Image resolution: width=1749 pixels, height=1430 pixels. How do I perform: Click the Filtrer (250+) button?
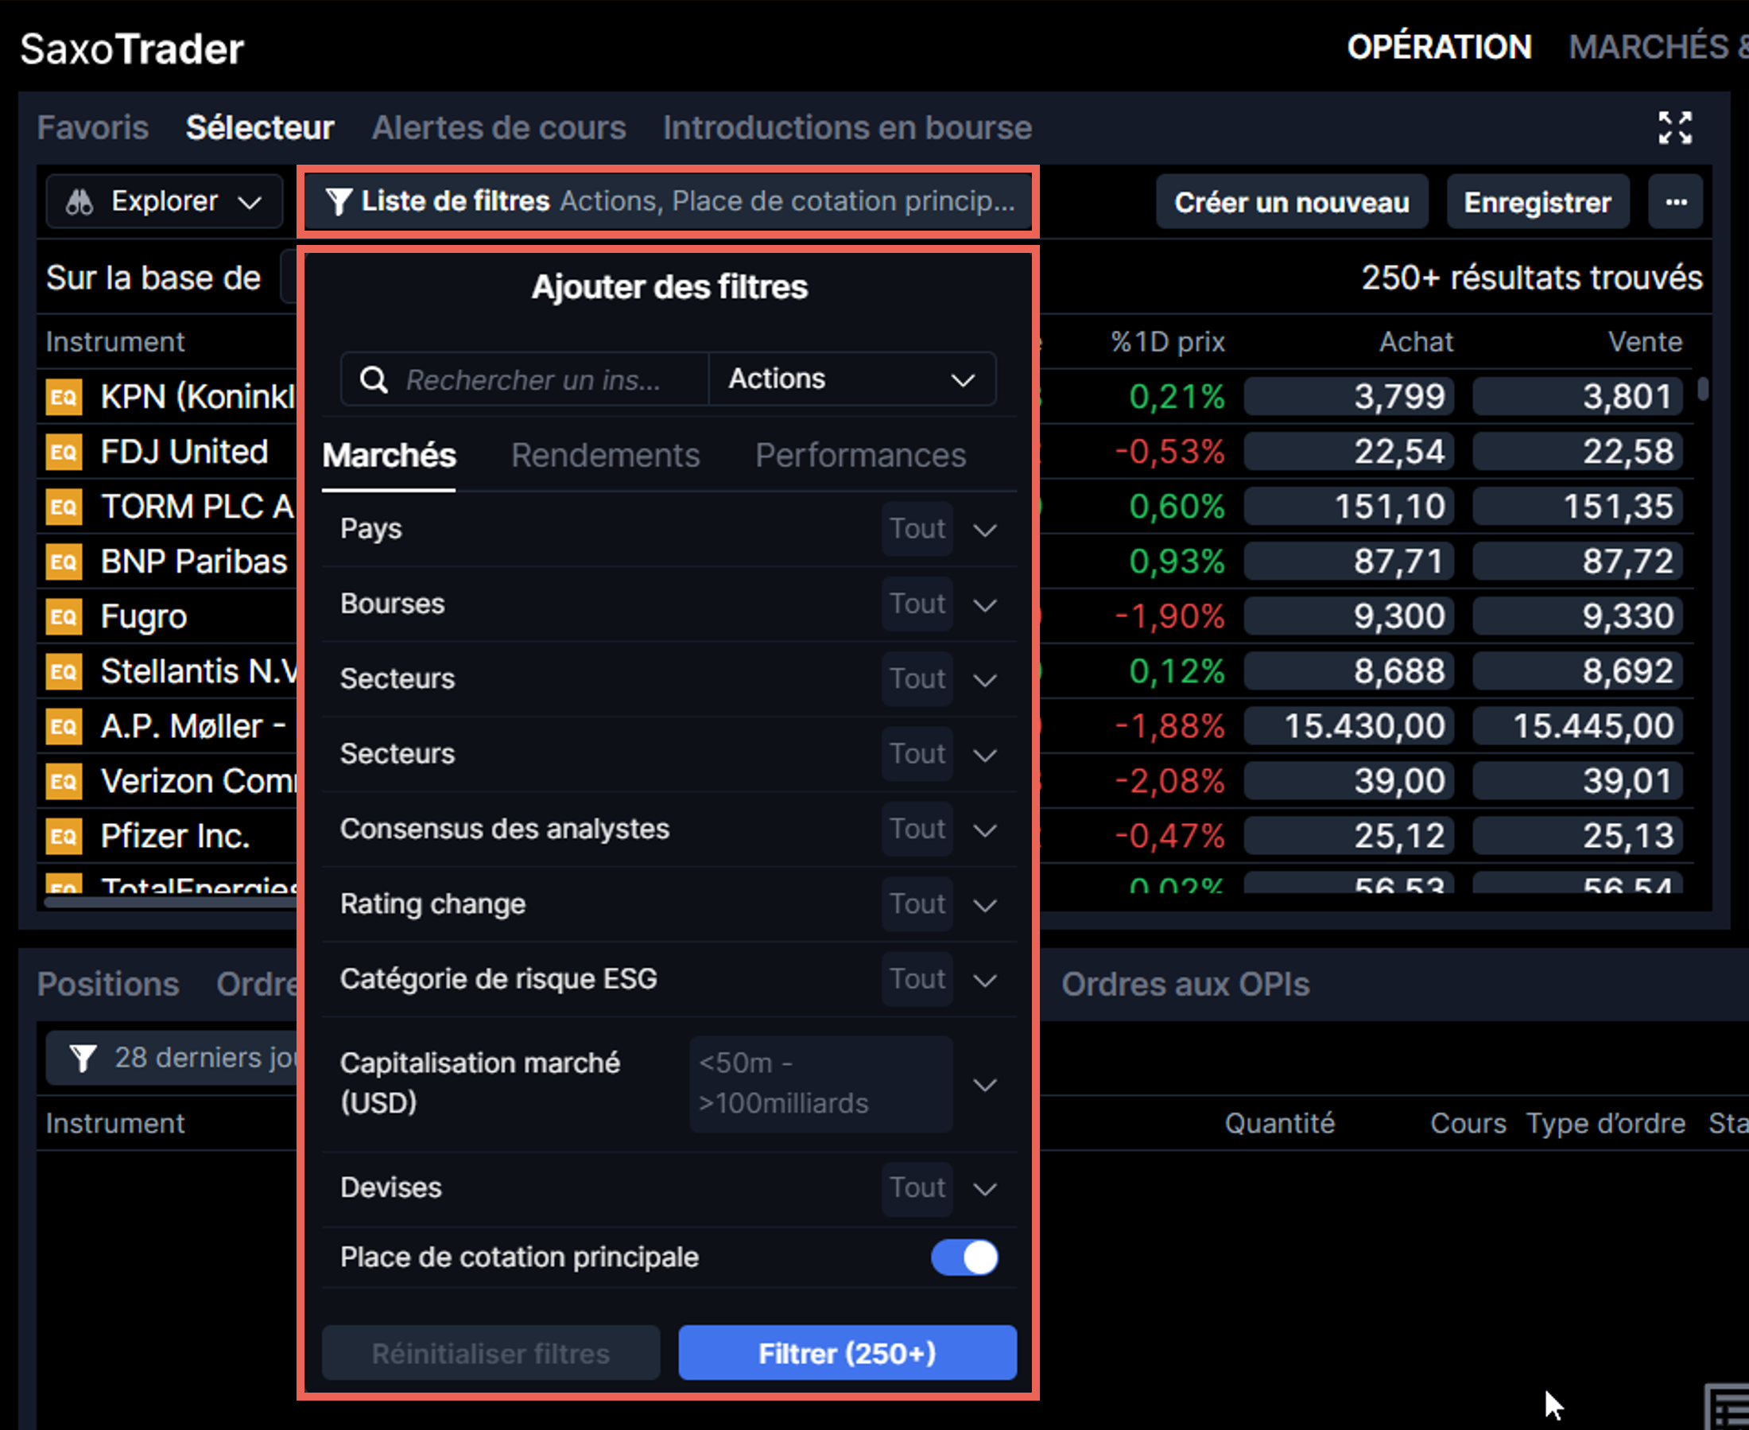847,1353
